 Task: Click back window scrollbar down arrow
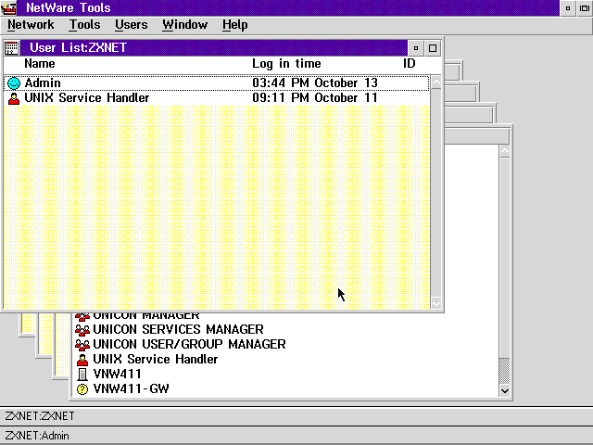[504, 390]
